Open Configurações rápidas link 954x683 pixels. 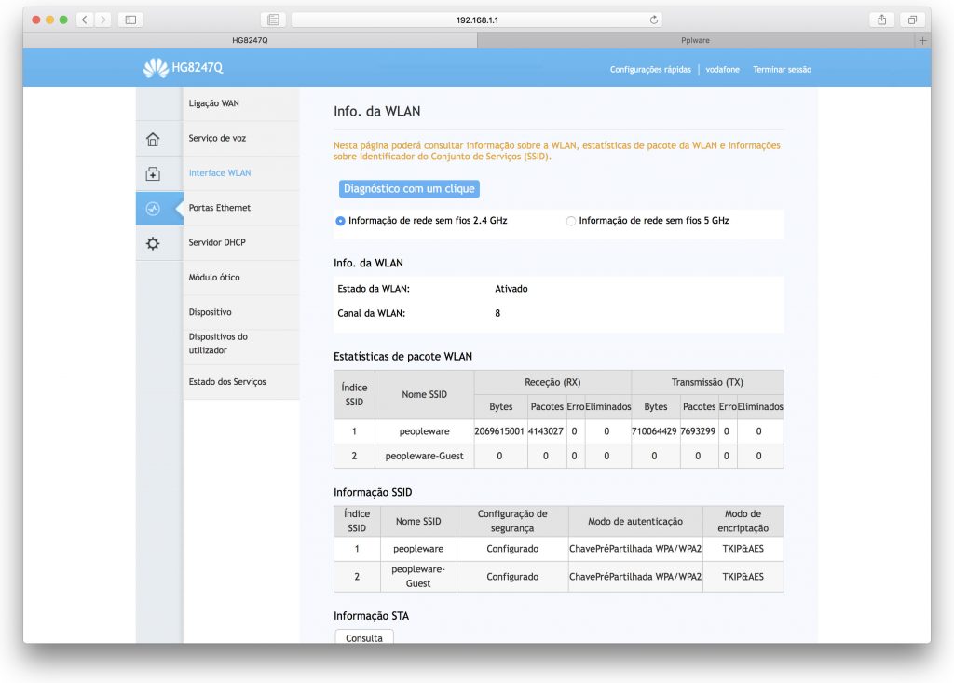tap(650, 70)
